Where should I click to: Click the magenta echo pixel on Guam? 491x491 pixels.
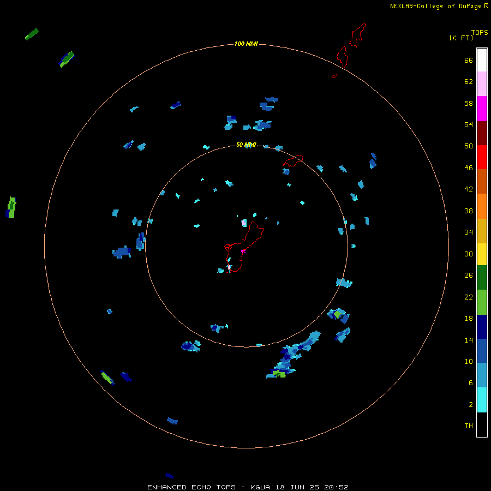click(243, 251)
